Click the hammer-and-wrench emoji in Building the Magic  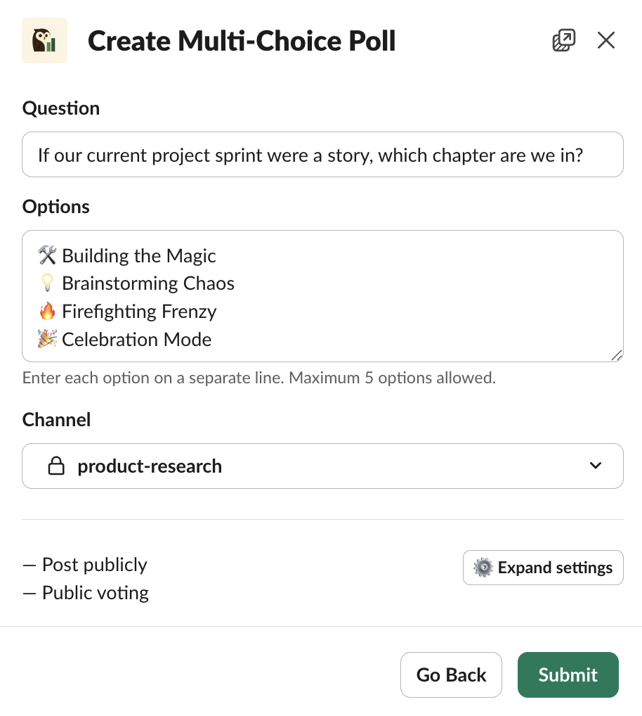[47, 255]
